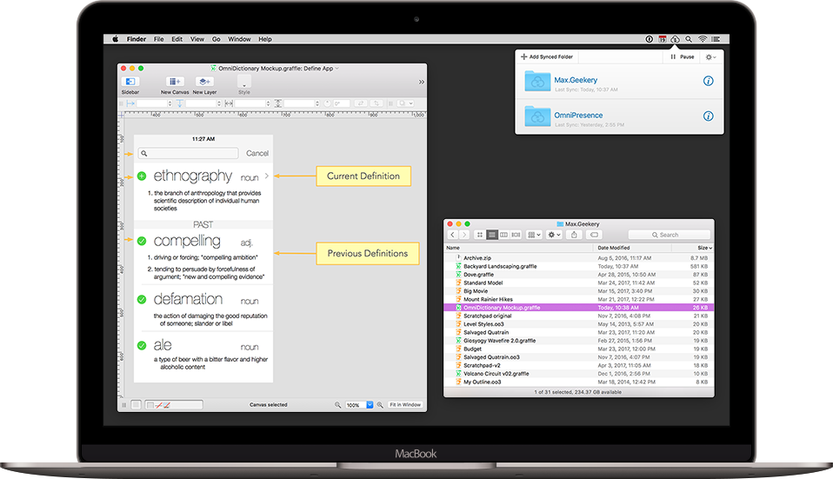Open the Finder action gear dropdown
The width and height of the screenshot is (833, 479).
tap(554, 235)
